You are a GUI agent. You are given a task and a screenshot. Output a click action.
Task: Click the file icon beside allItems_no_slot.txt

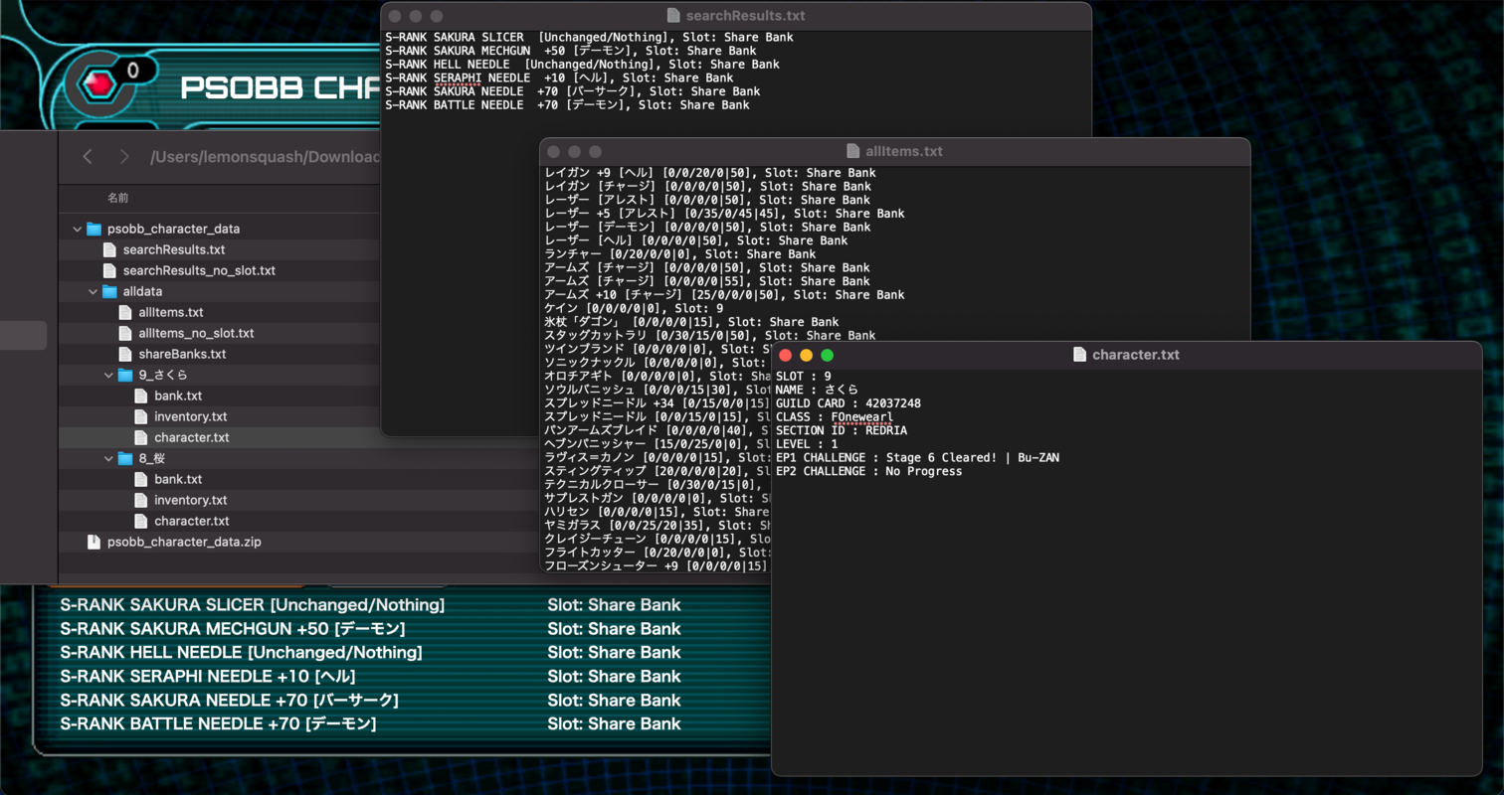tap(125, 333)
